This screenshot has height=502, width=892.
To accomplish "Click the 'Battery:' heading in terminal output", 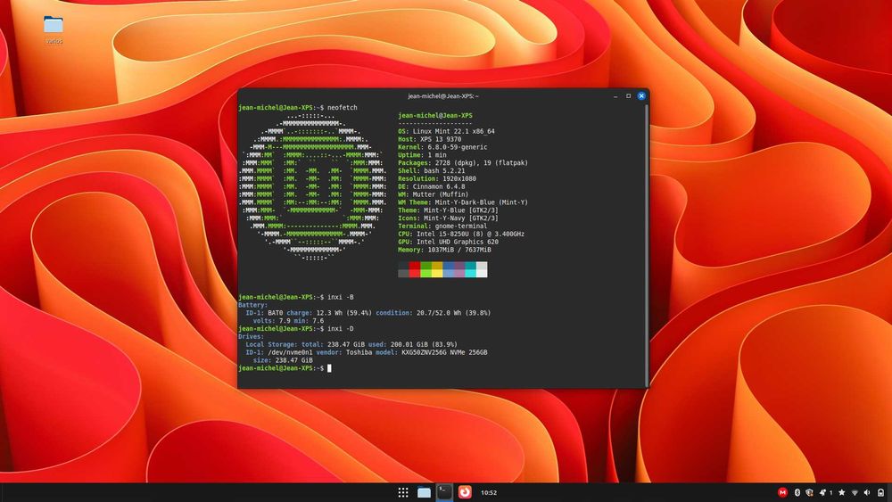I will [253, 305].
